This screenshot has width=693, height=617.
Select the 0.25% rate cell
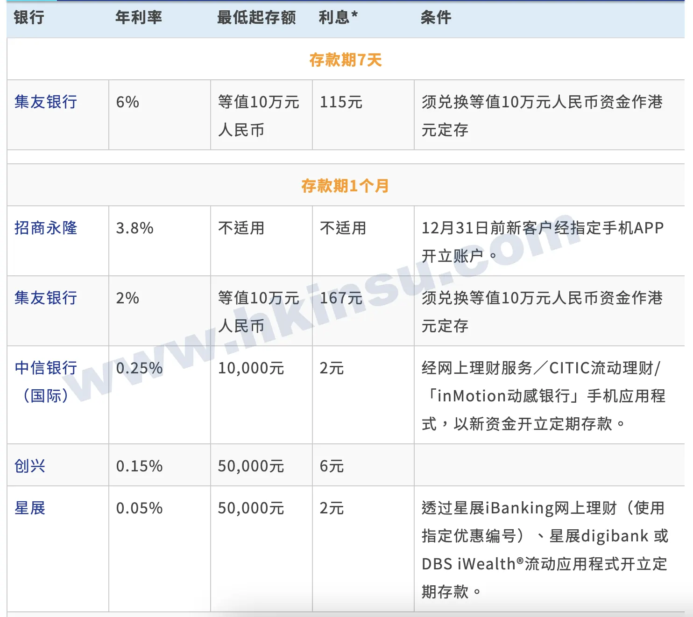pyautogui.click(x=139, y=368)
